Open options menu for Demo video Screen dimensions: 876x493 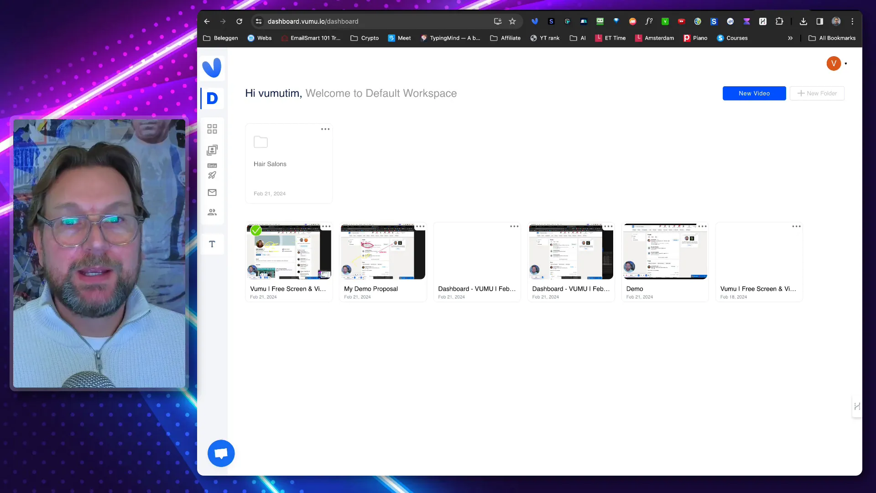(x=702, y=226)
